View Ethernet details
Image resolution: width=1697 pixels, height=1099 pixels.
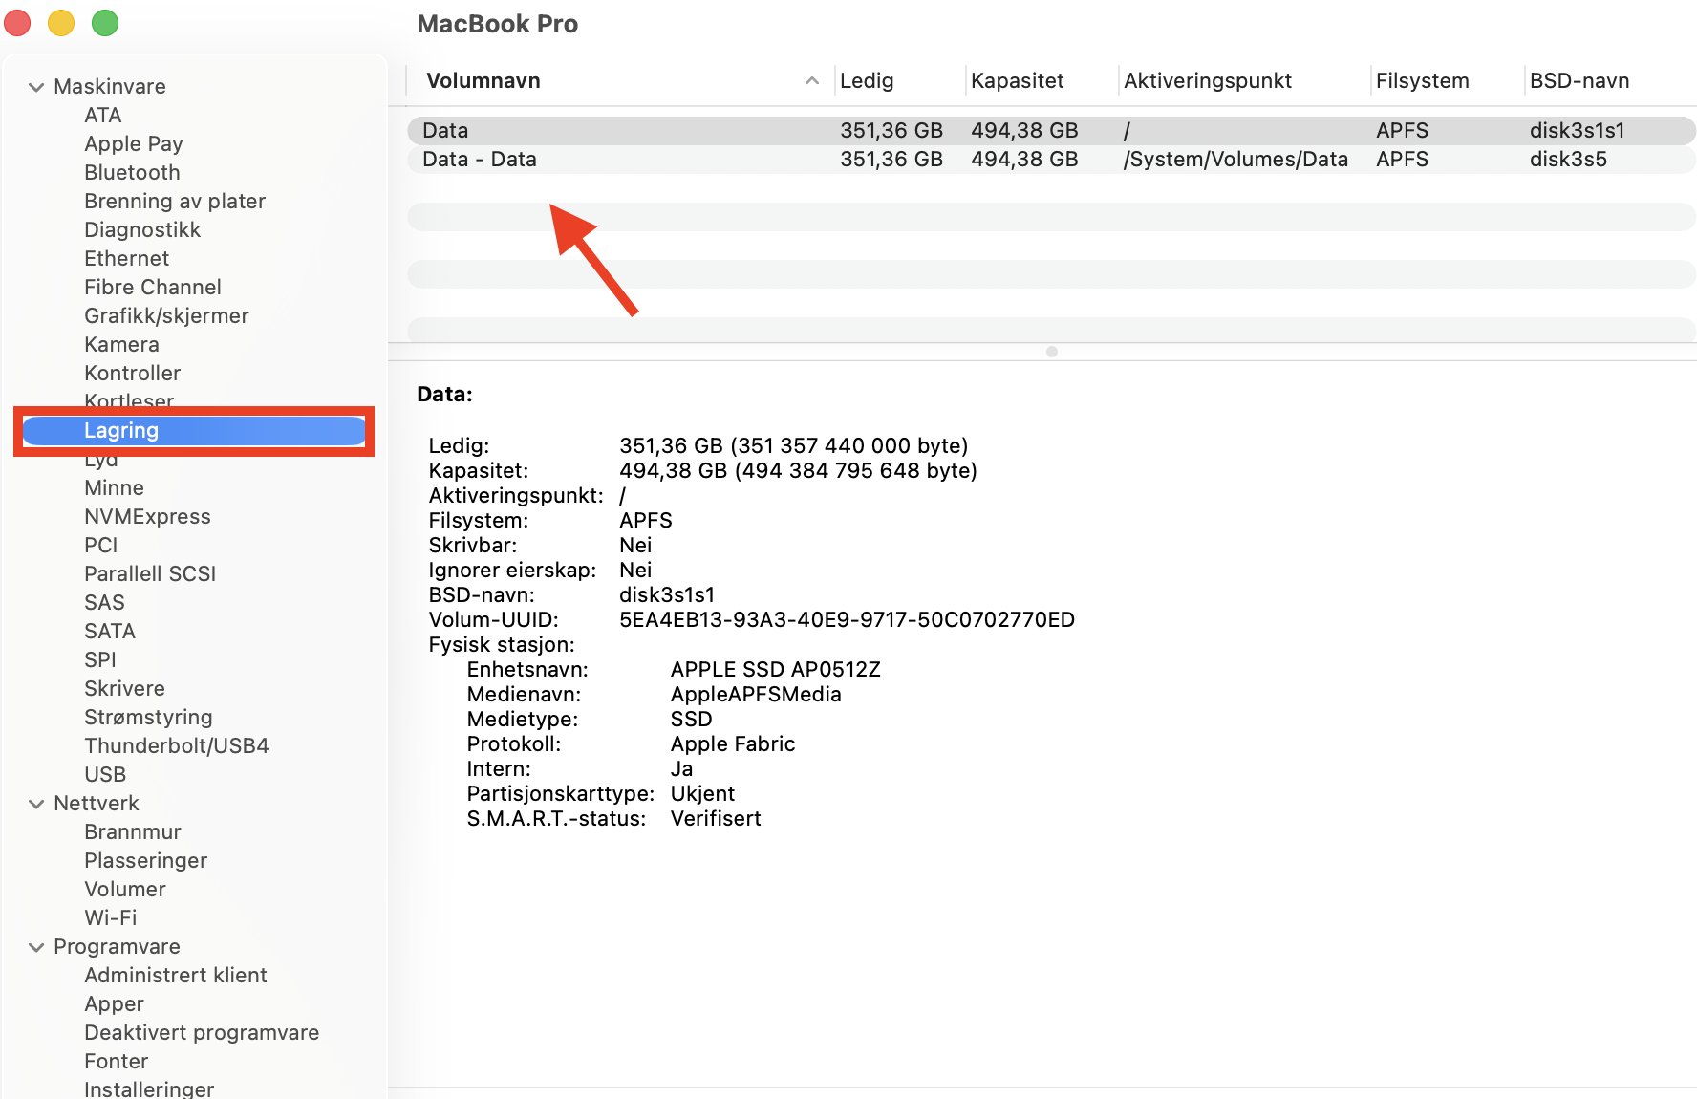click(x=127, y=259)
